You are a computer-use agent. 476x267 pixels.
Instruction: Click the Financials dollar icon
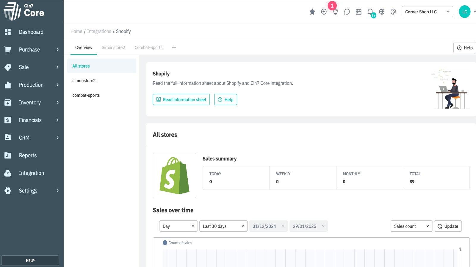[x=8, y=120]
